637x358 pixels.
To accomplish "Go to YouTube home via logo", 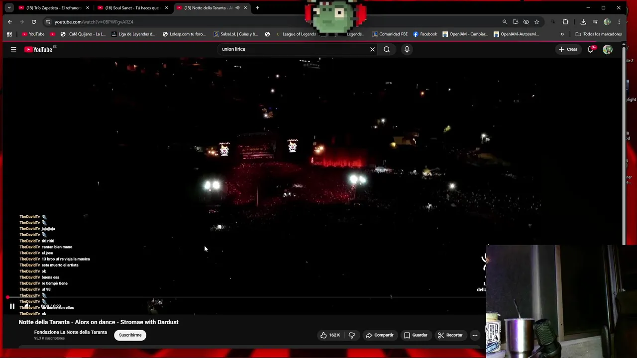I will pyautogui.click(x=38, y=49).
